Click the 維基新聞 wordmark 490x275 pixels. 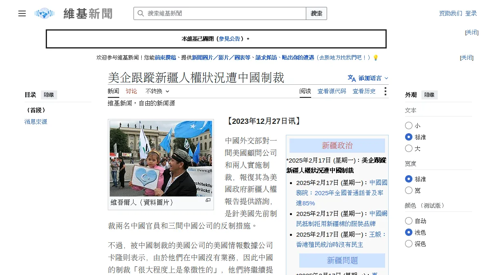pyautogui.click(x=88, y=13)
